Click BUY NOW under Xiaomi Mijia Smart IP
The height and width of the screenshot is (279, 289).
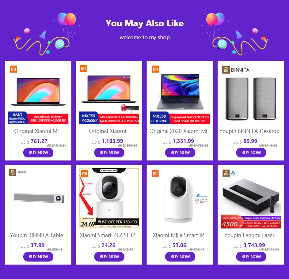coord(180,257)
